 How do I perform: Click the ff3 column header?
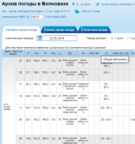pyautogui.click(x=97, y=53)
